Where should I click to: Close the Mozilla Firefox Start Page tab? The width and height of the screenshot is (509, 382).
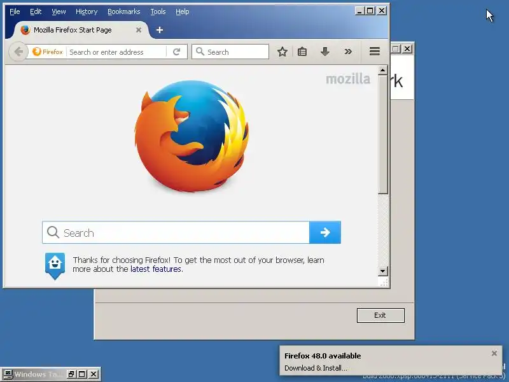coord(139,30)
